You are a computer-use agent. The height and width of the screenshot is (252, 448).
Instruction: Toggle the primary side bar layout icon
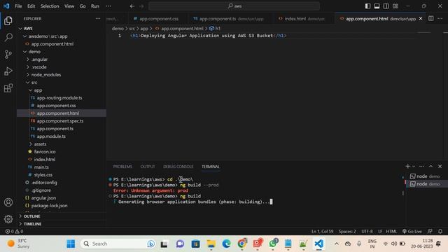pyautogui.click(x=367, y=6)
